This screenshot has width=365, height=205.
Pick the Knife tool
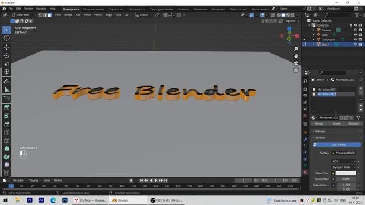coord(6,141)
